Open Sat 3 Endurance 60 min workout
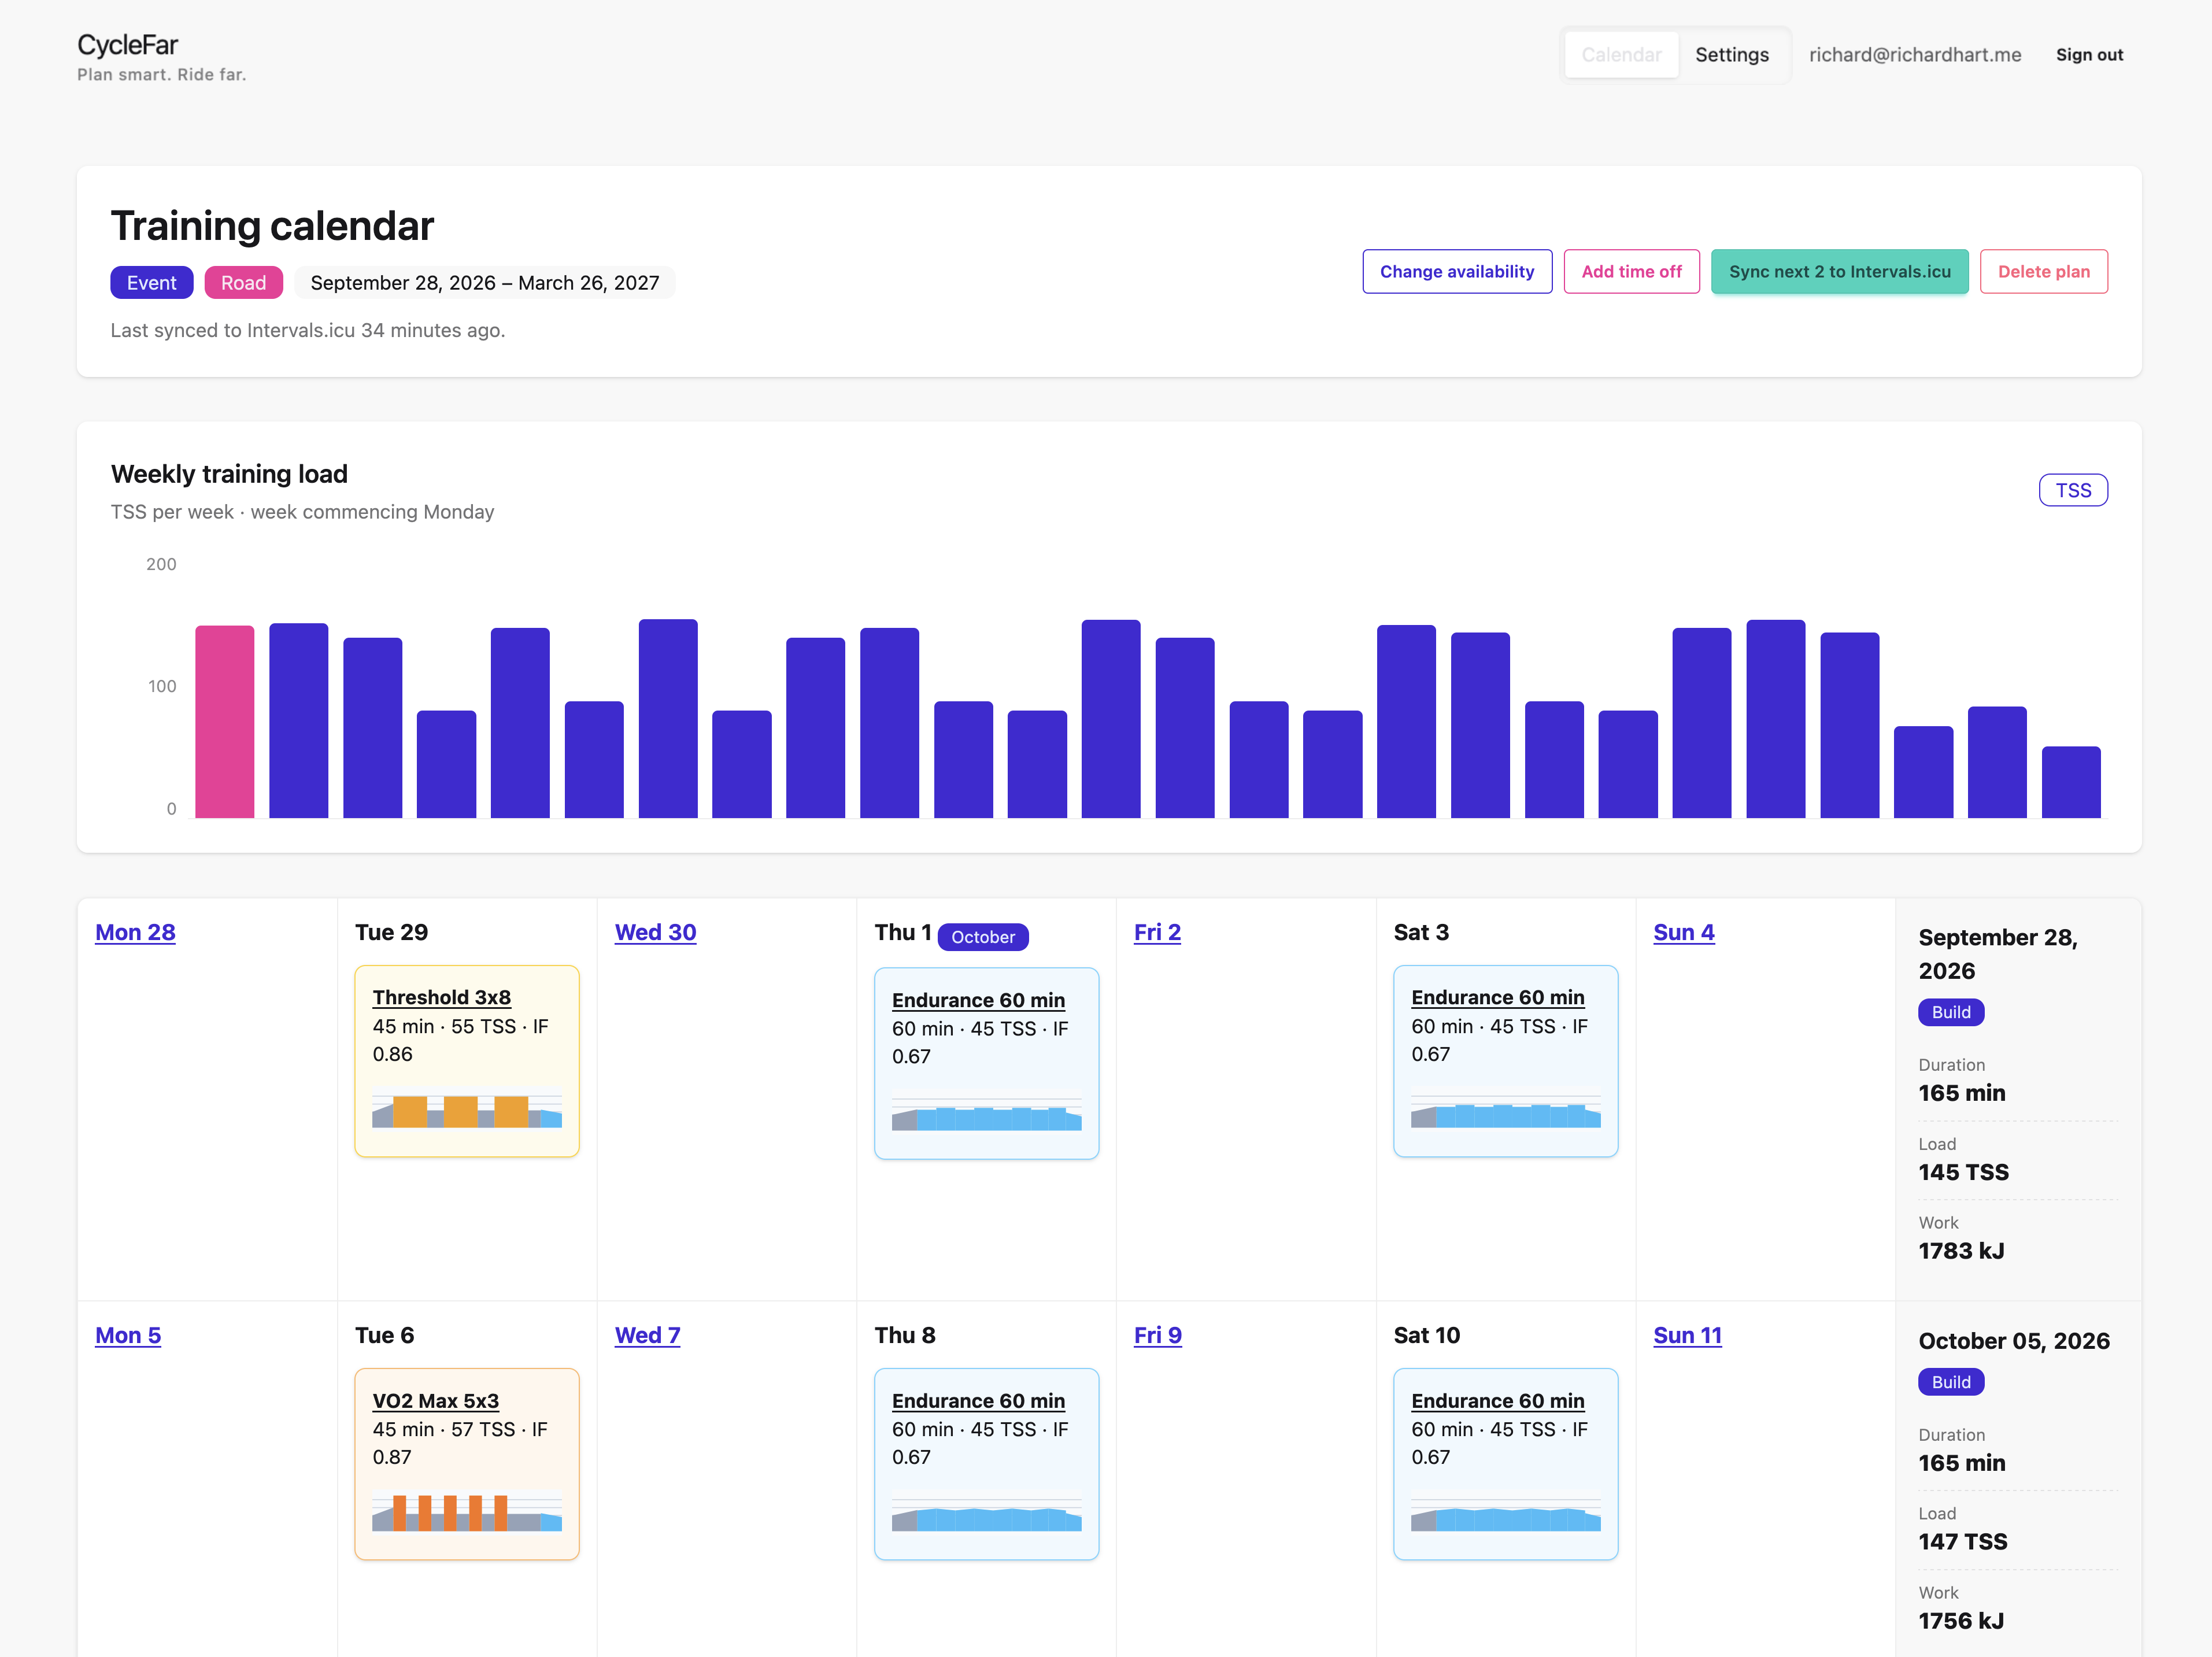2212x1657 pixels. coord(1497,997)
